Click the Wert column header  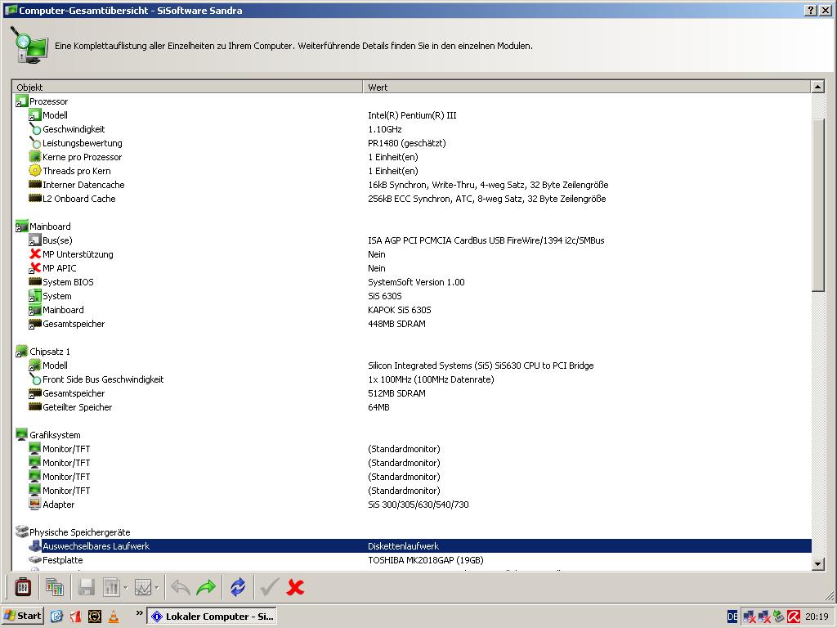tap(587, 87)
